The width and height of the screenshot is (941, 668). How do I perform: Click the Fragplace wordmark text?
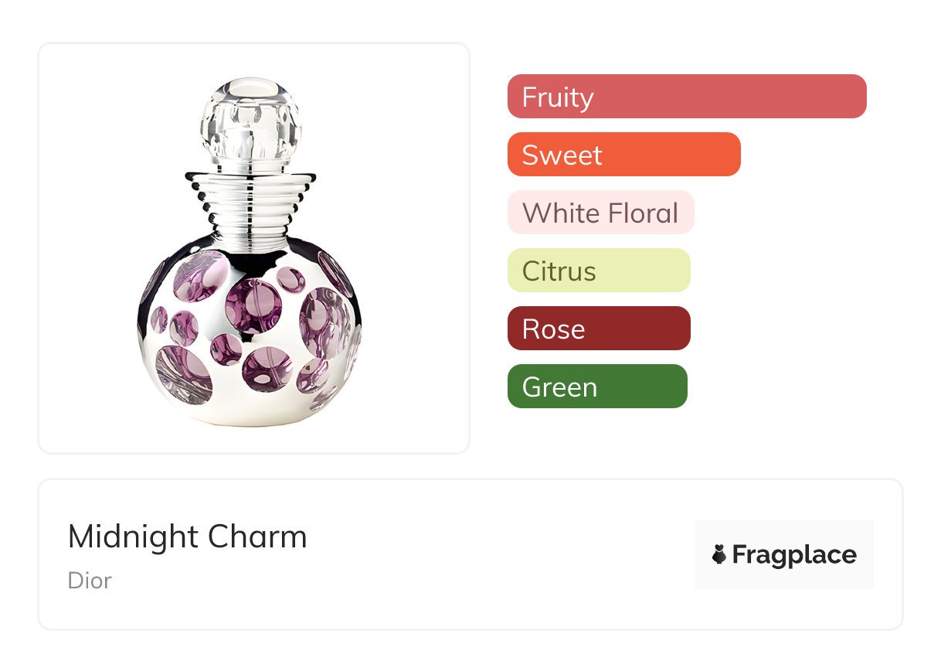794,554
